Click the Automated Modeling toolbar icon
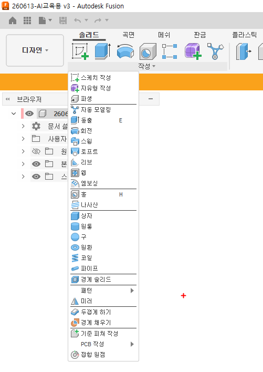The width and height of the screenshot is (263, 372). 215,51
